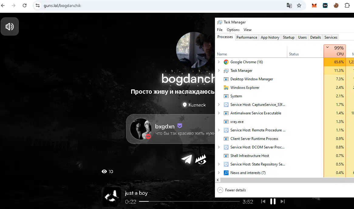Reload the page in the browser
The width and height of the screenshot is (354, 209).
25,5
